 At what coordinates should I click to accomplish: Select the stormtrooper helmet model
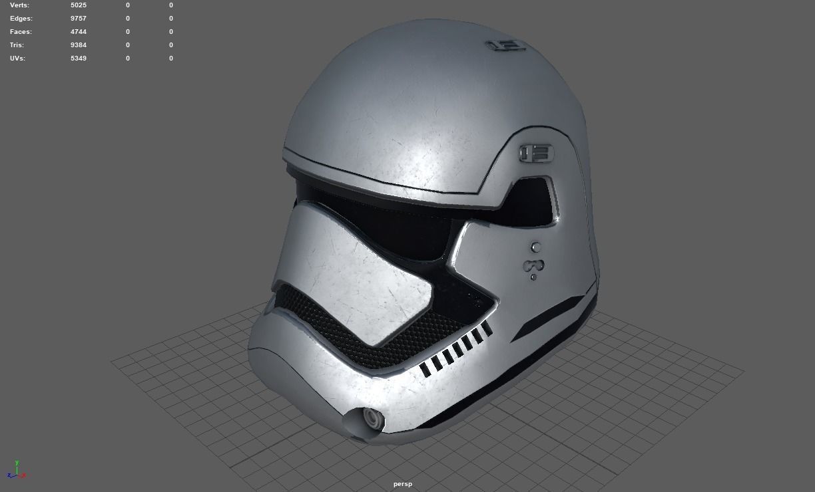point(423,233)
